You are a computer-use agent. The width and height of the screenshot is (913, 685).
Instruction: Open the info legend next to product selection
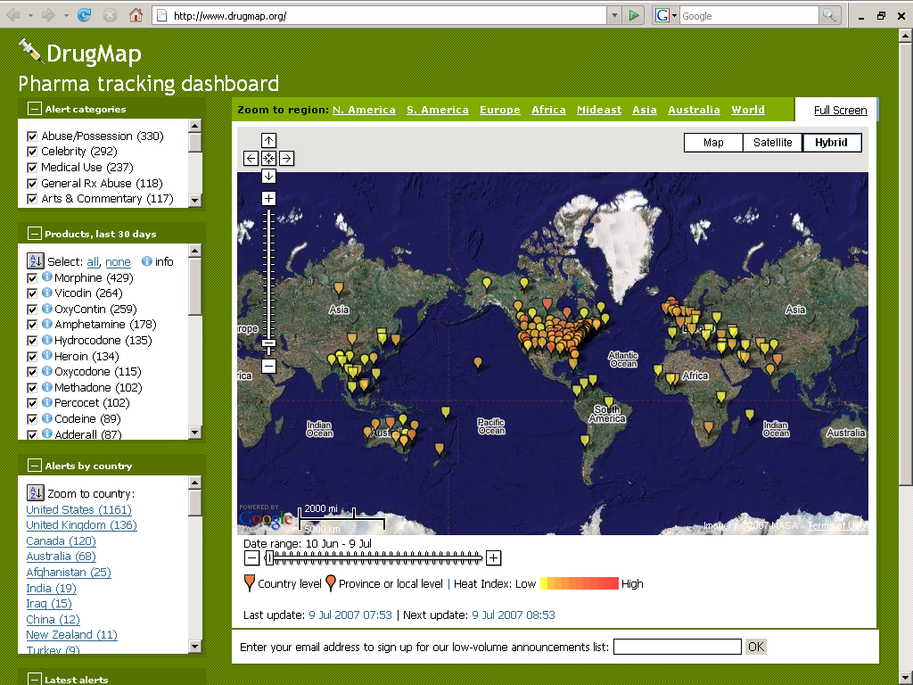(x=145, y=260)
